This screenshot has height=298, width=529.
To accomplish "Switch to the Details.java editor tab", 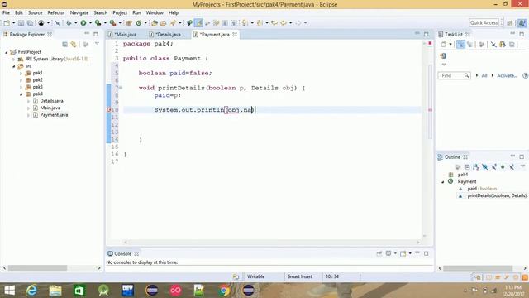I will tap(168, 35).
